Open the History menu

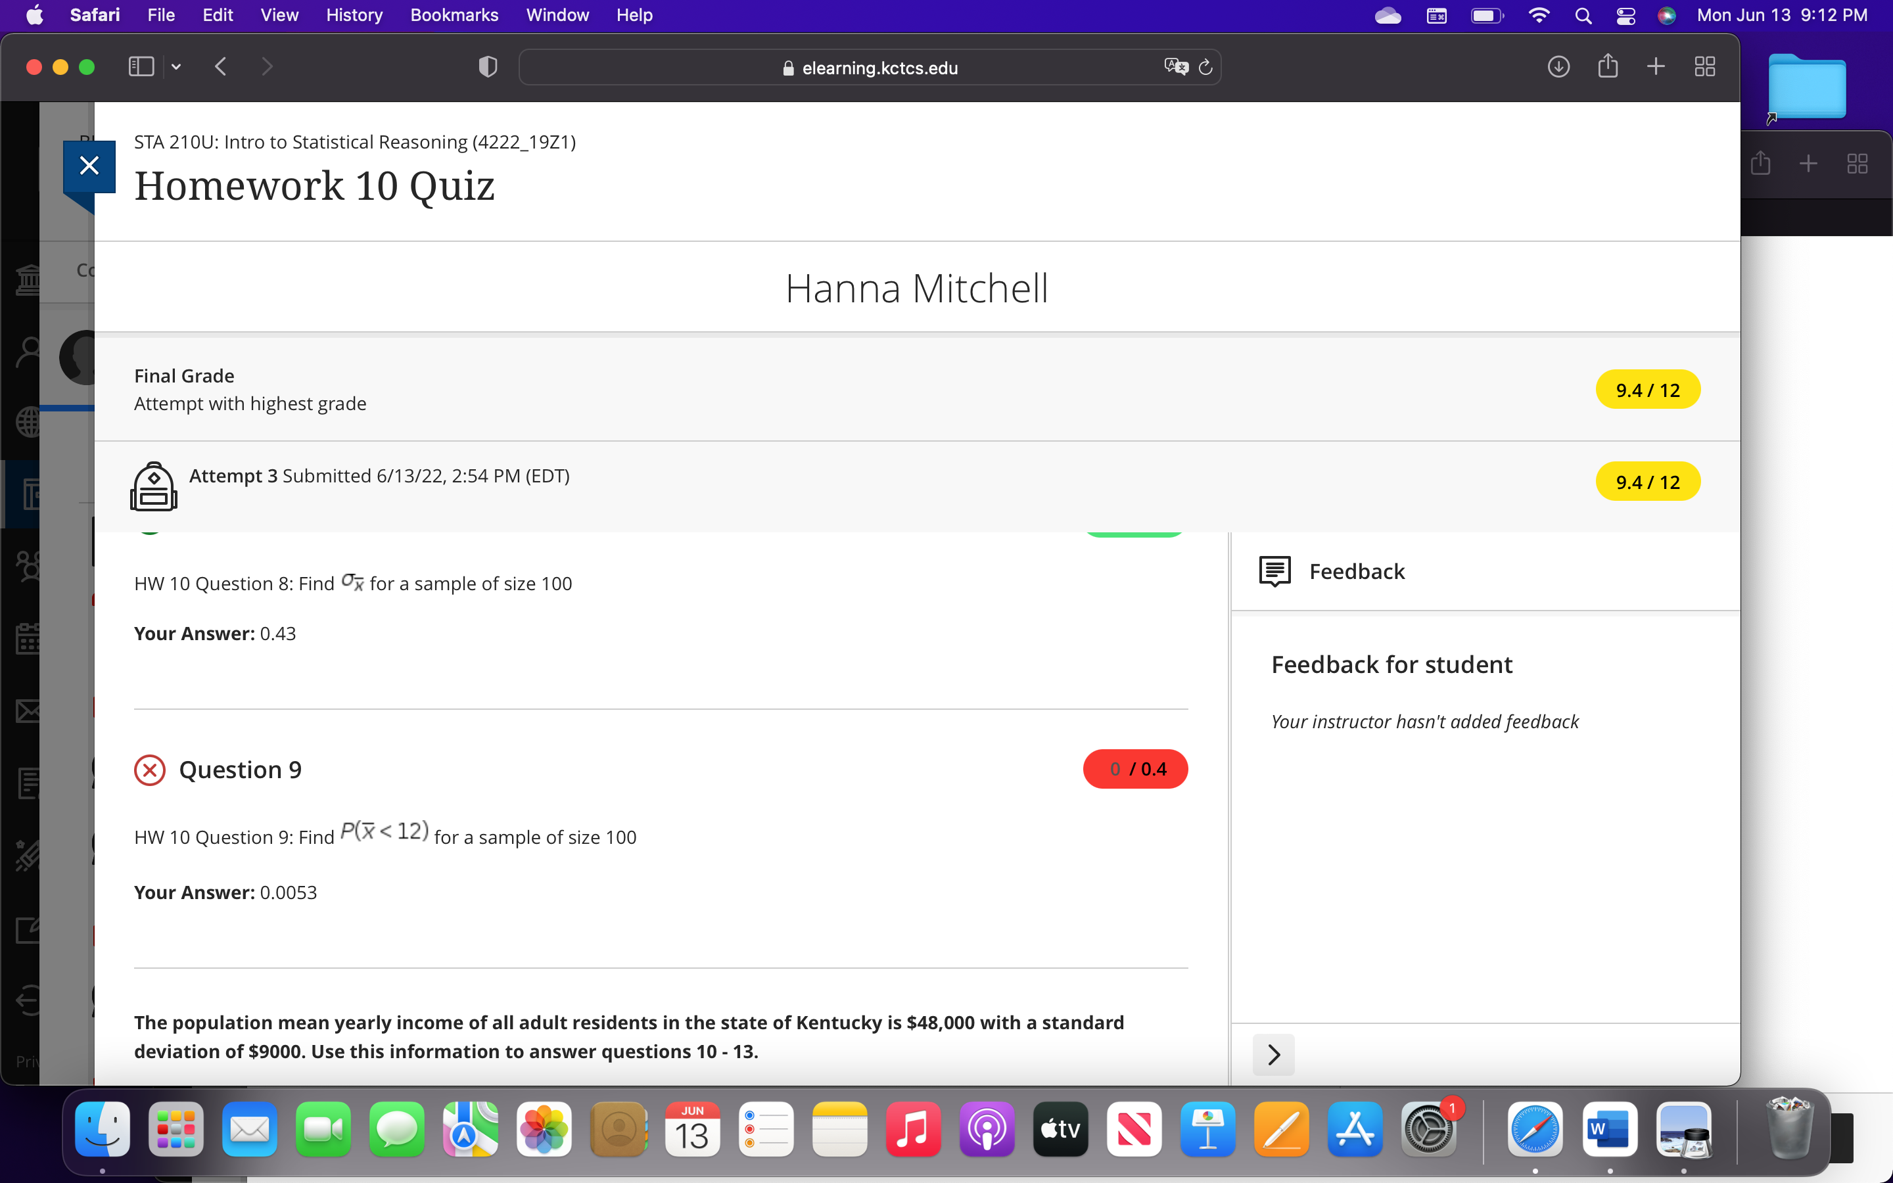point(354,15)
